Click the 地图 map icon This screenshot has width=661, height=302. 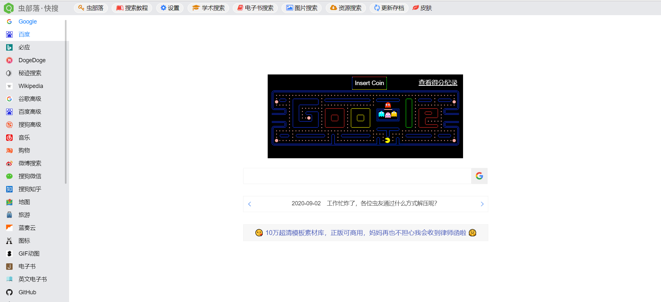coord(9,202)
